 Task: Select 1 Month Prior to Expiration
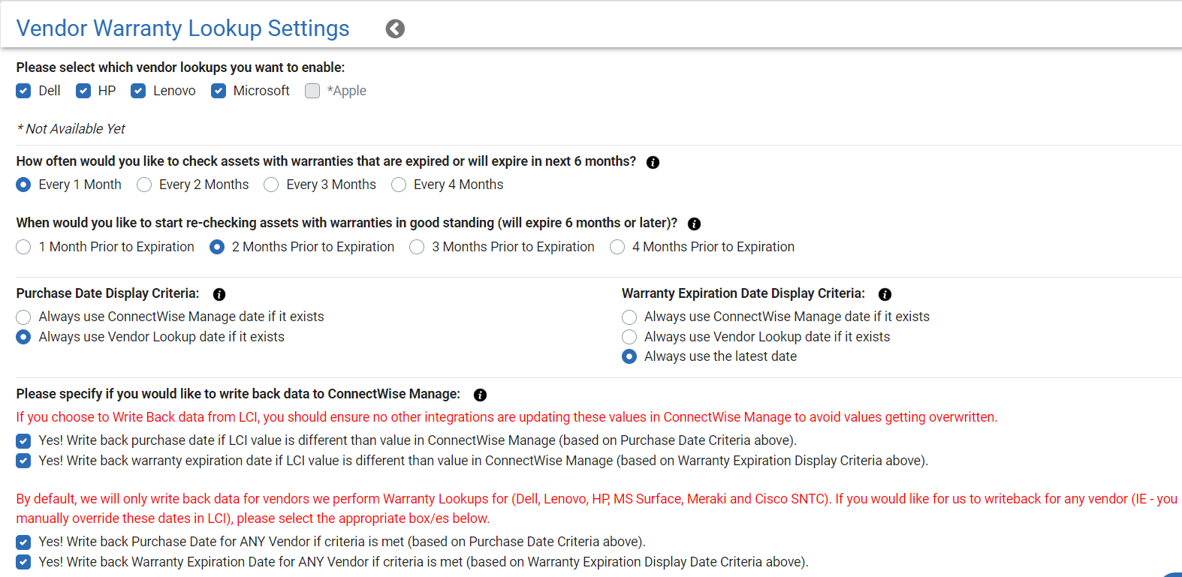24,247
